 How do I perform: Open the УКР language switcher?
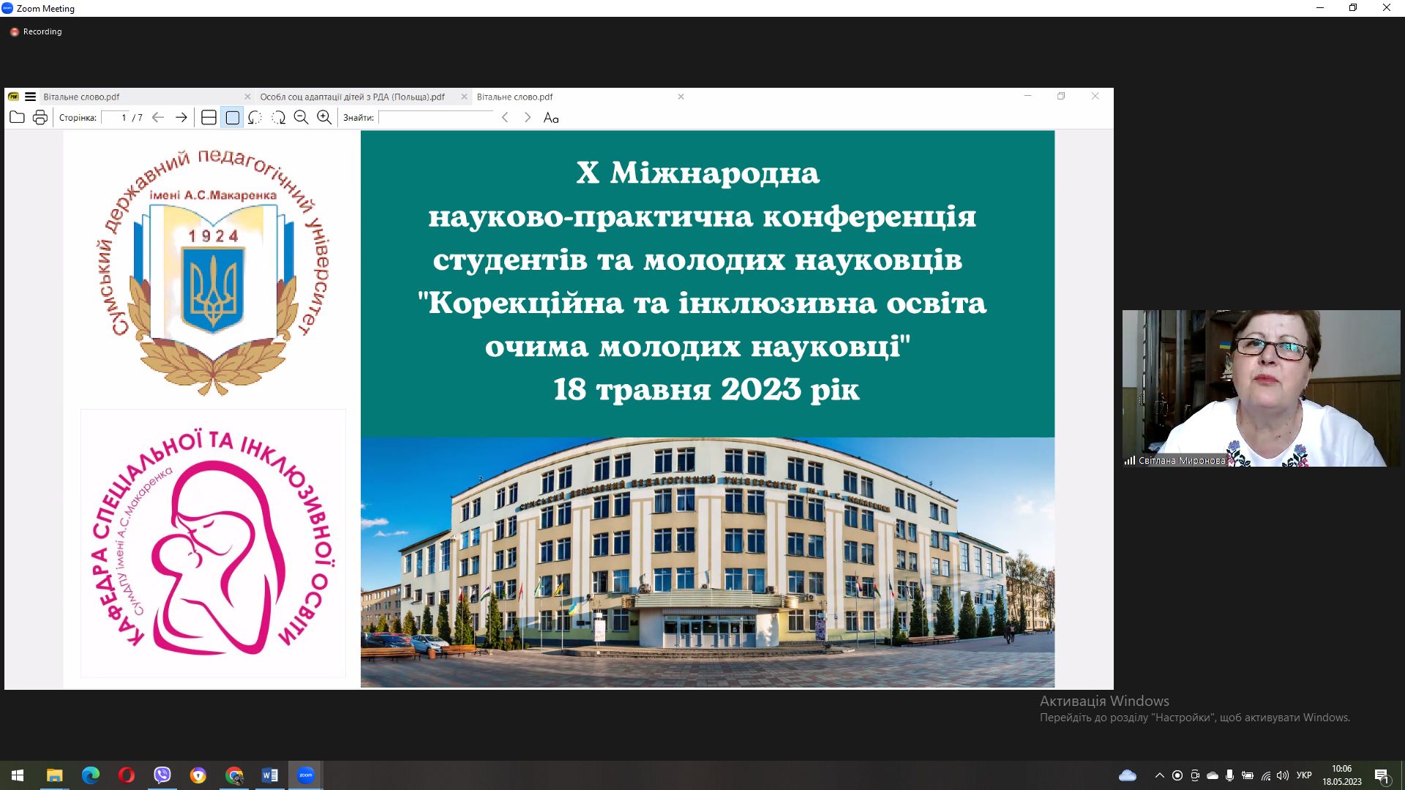[x=1303, y=775]
